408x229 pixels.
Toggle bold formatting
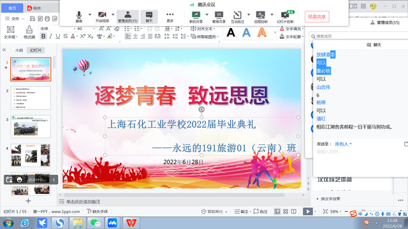coord(43,36)
